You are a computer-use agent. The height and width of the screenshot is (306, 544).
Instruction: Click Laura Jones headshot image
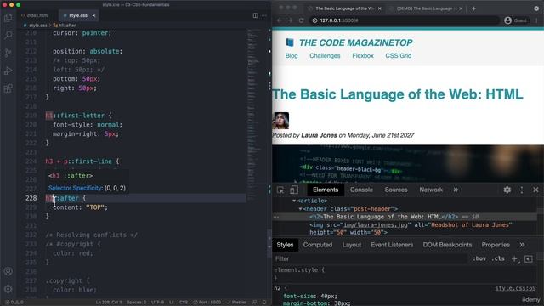[x=280, y=121]
